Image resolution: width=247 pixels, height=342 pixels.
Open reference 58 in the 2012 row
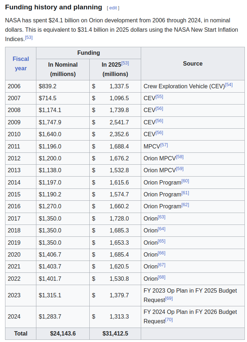180,157
